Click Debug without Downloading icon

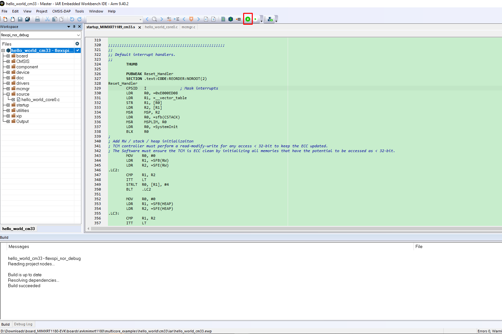click(255, 19)
